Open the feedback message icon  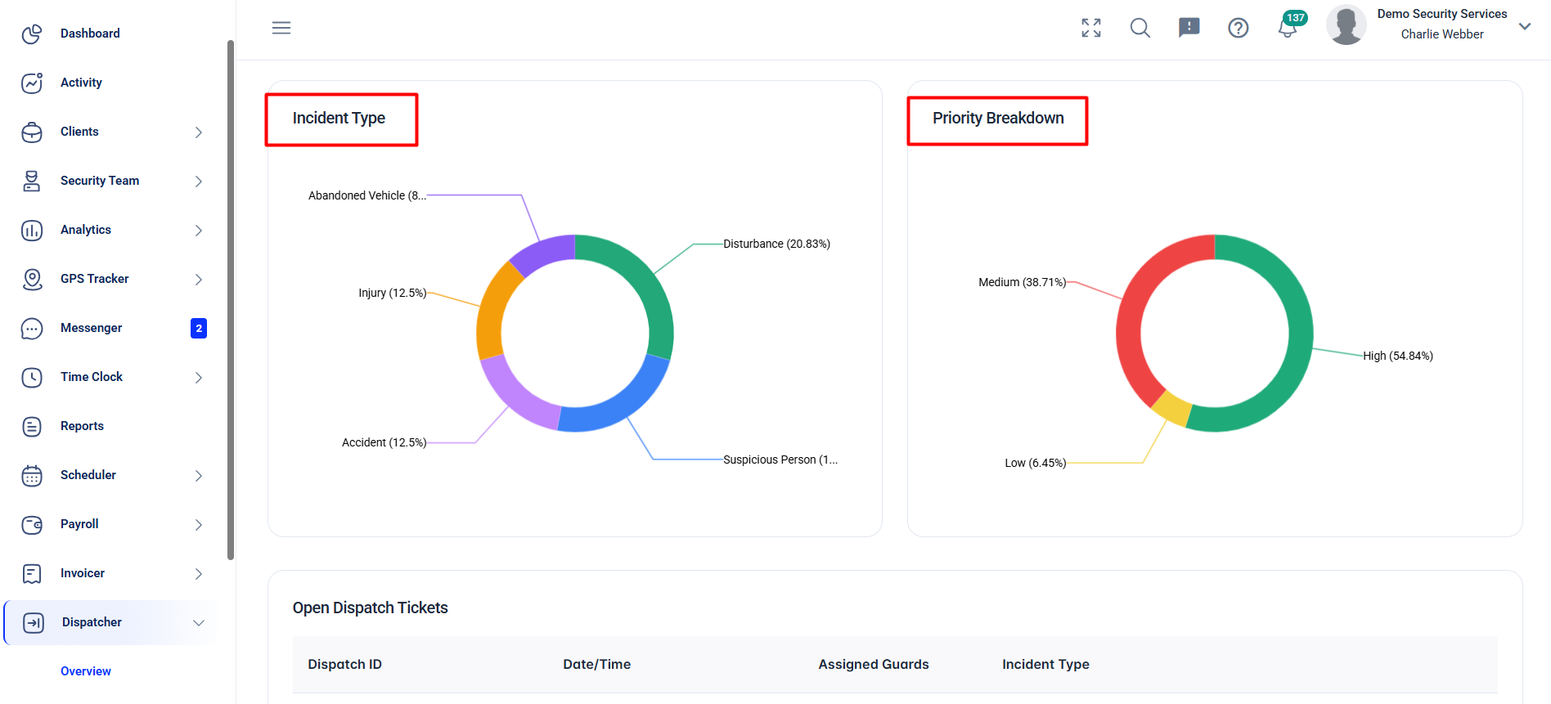[x=1189, y=28]
